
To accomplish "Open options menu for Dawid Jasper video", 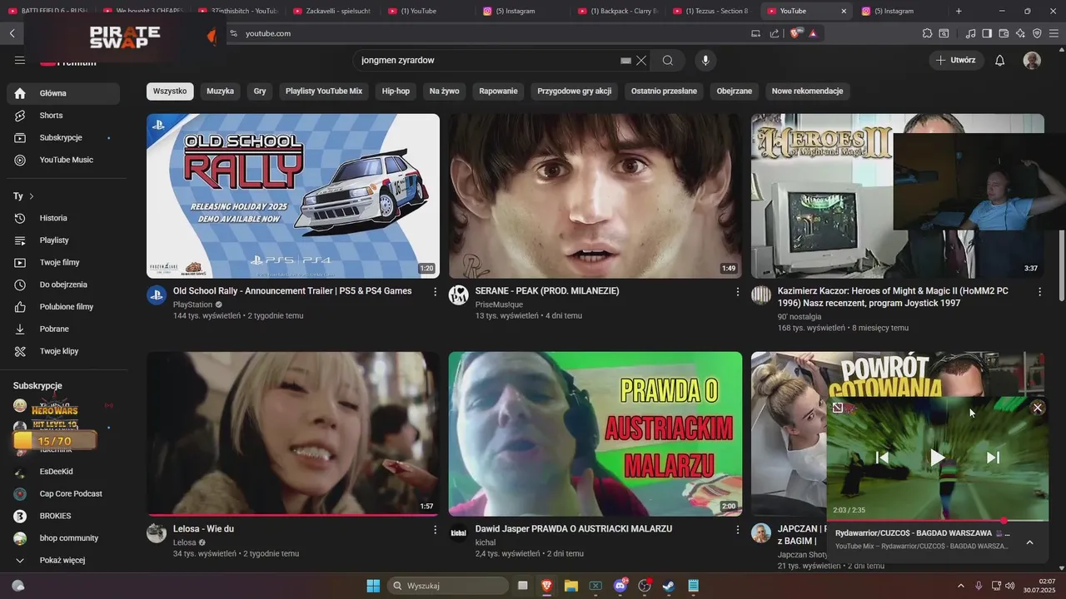I will point(737,530).
